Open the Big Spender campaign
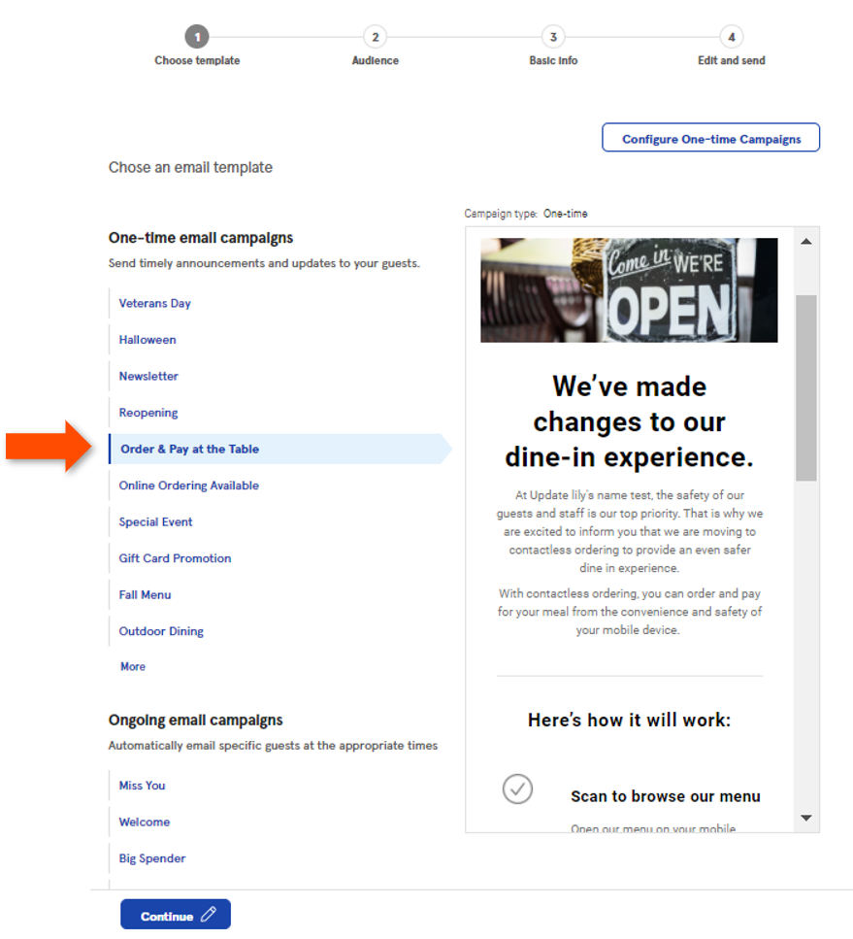Viewport: 853px width, 939px height. coord(151,858)
